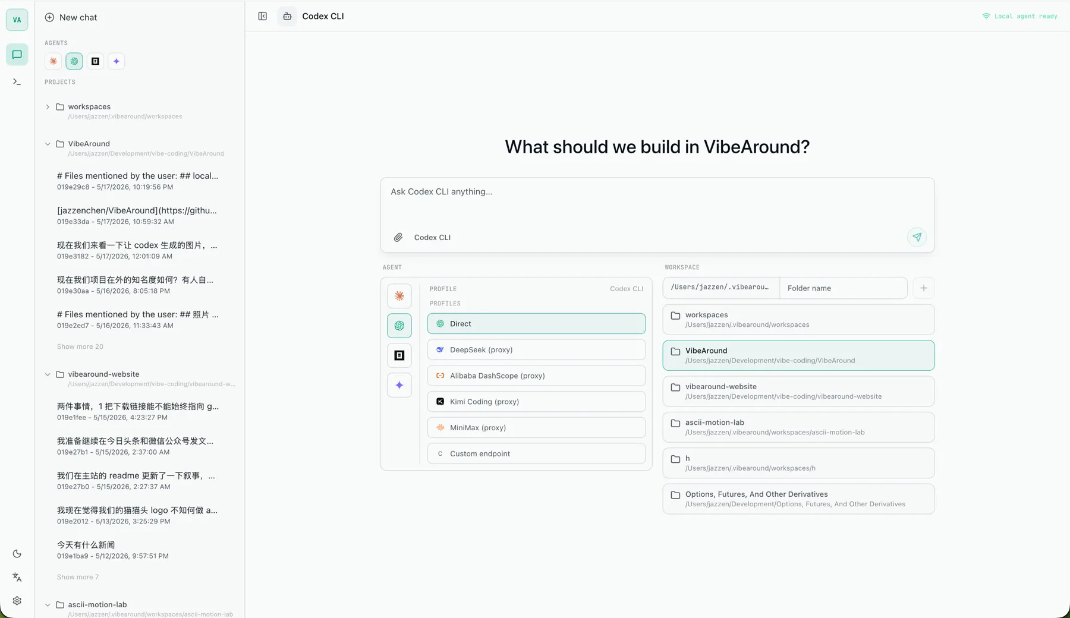Open the language translation icon

[17, 577]
